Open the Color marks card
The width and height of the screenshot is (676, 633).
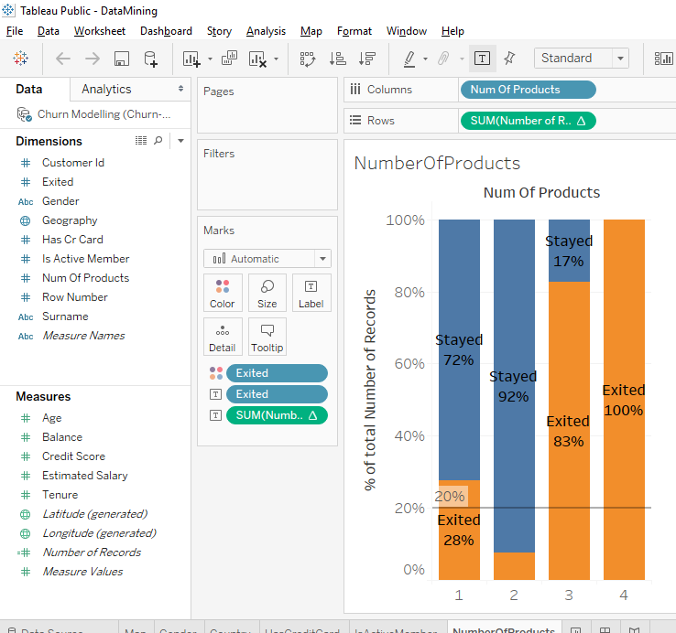click(223, 293)
